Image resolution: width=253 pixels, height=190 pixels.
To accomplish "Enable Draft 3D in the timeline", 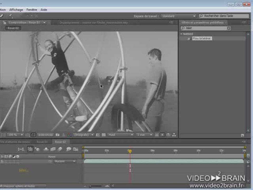I will (x=37, y=149).
